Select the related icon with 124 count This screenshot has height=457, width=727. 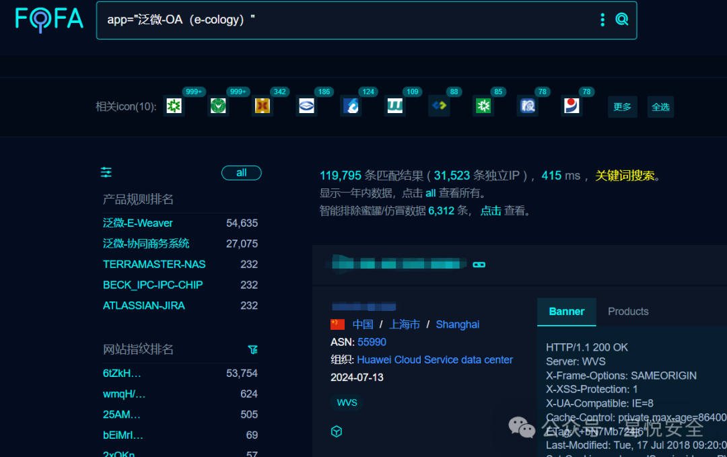pos(351,106)
